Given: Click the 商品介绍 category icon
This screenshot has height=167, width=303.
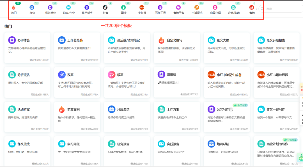Looking at the screenshot, I should [x=215, y=8].
